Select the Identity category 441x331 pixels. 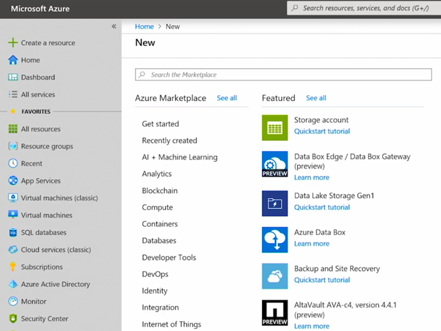[x=154, y=291]
